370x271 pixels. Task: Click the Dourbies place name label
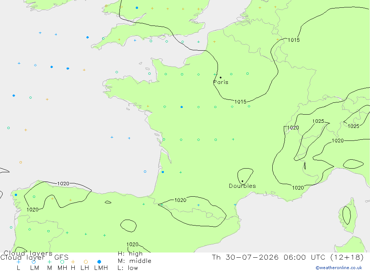click(242, 186)
